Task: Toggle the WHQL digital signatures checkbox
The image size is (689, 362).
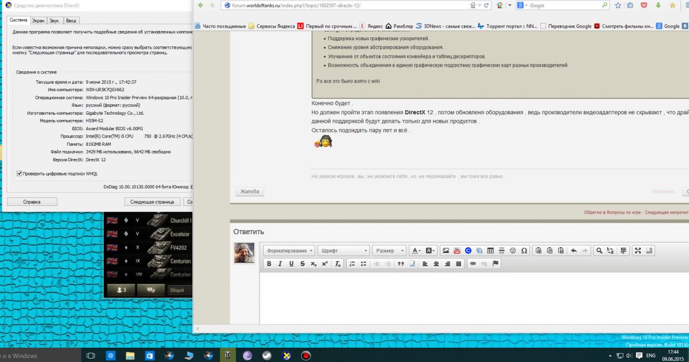Action: [20, 173]
